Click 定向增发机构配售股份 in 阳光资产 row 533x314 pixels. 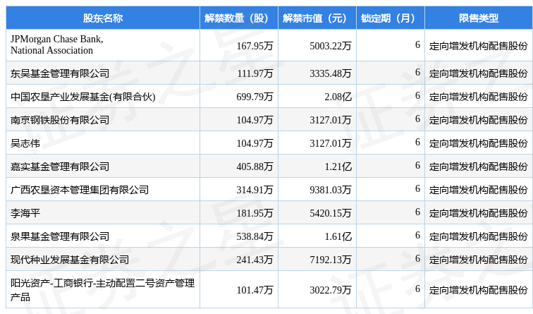coord(479,290)
